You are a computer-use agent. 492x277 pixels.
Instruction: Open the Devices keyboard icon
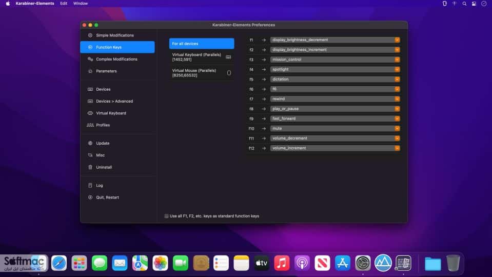coord(90,89)
